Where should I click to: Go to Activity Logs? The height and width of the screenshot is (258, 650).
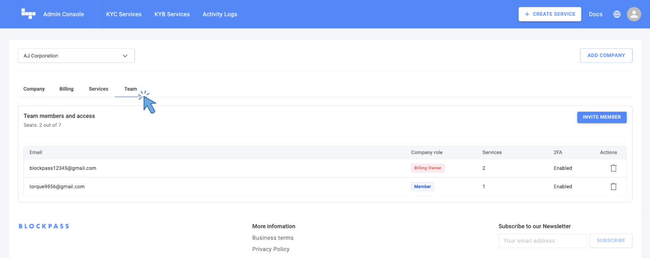point(219,14)
